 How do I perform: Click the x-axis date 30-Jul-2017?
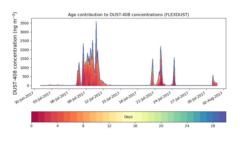[197, 98]
